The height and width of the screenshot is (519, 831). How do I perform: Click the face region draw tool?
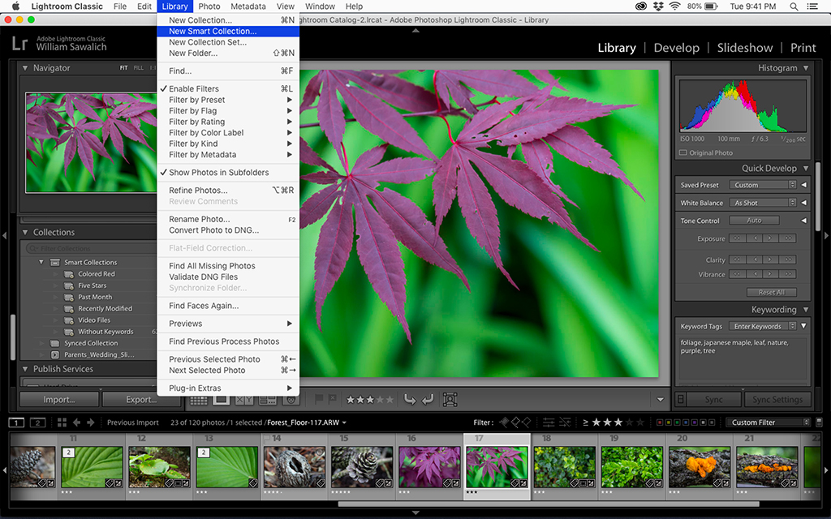point(450,399)
